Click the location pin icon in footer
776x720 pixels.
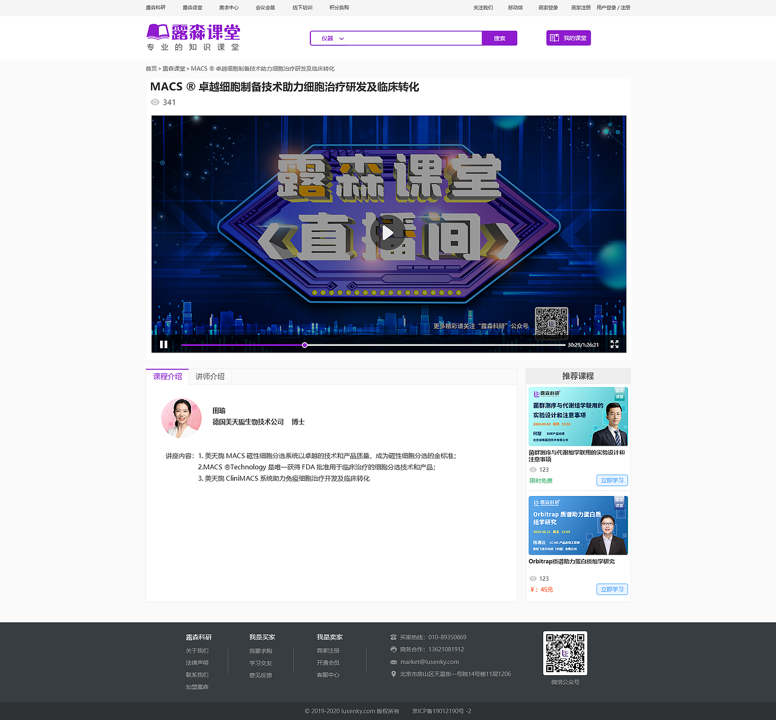coord(393,674)
